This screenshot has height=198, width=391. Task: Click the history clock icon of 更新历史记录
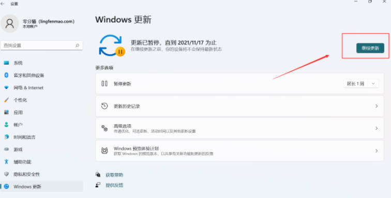click(x=104, y=106)
